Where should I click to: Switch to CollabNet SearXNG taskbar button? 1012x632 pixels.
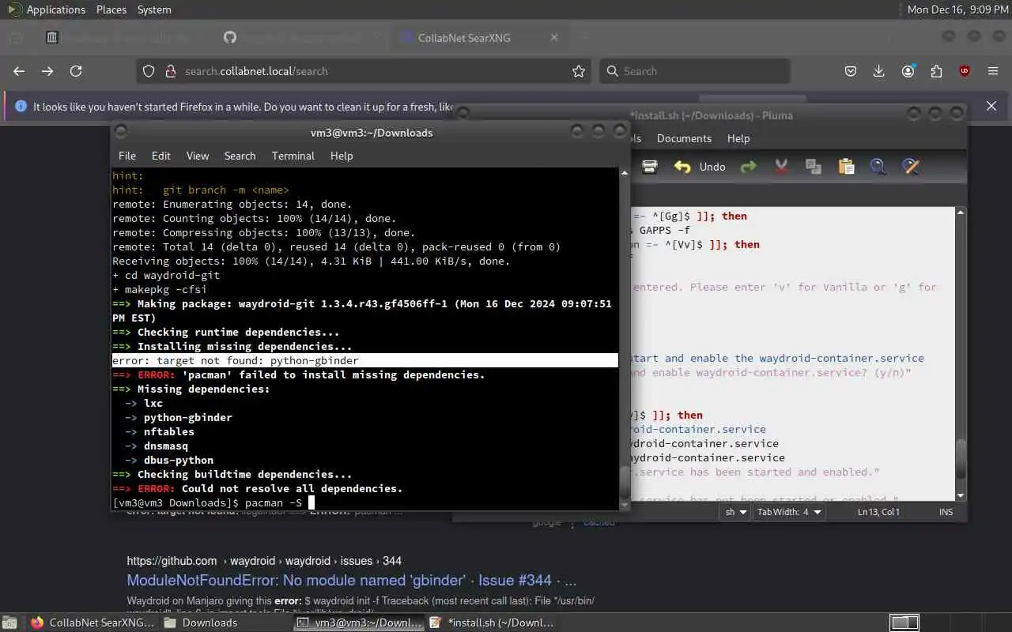pyautogui.click(x=93, y=623)
